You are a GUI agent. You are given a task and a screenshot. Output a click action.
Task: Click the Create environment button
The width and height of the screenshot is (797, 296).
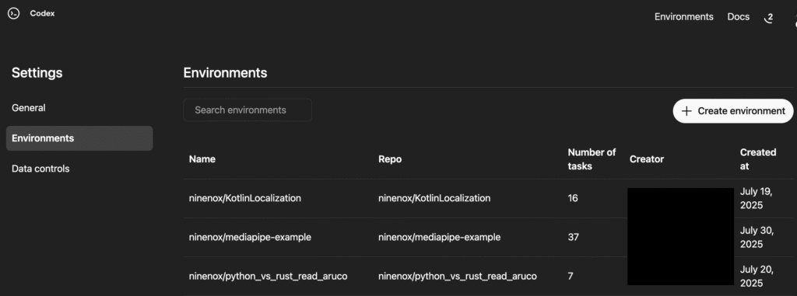pyautogui.click(x=733, y=110)
